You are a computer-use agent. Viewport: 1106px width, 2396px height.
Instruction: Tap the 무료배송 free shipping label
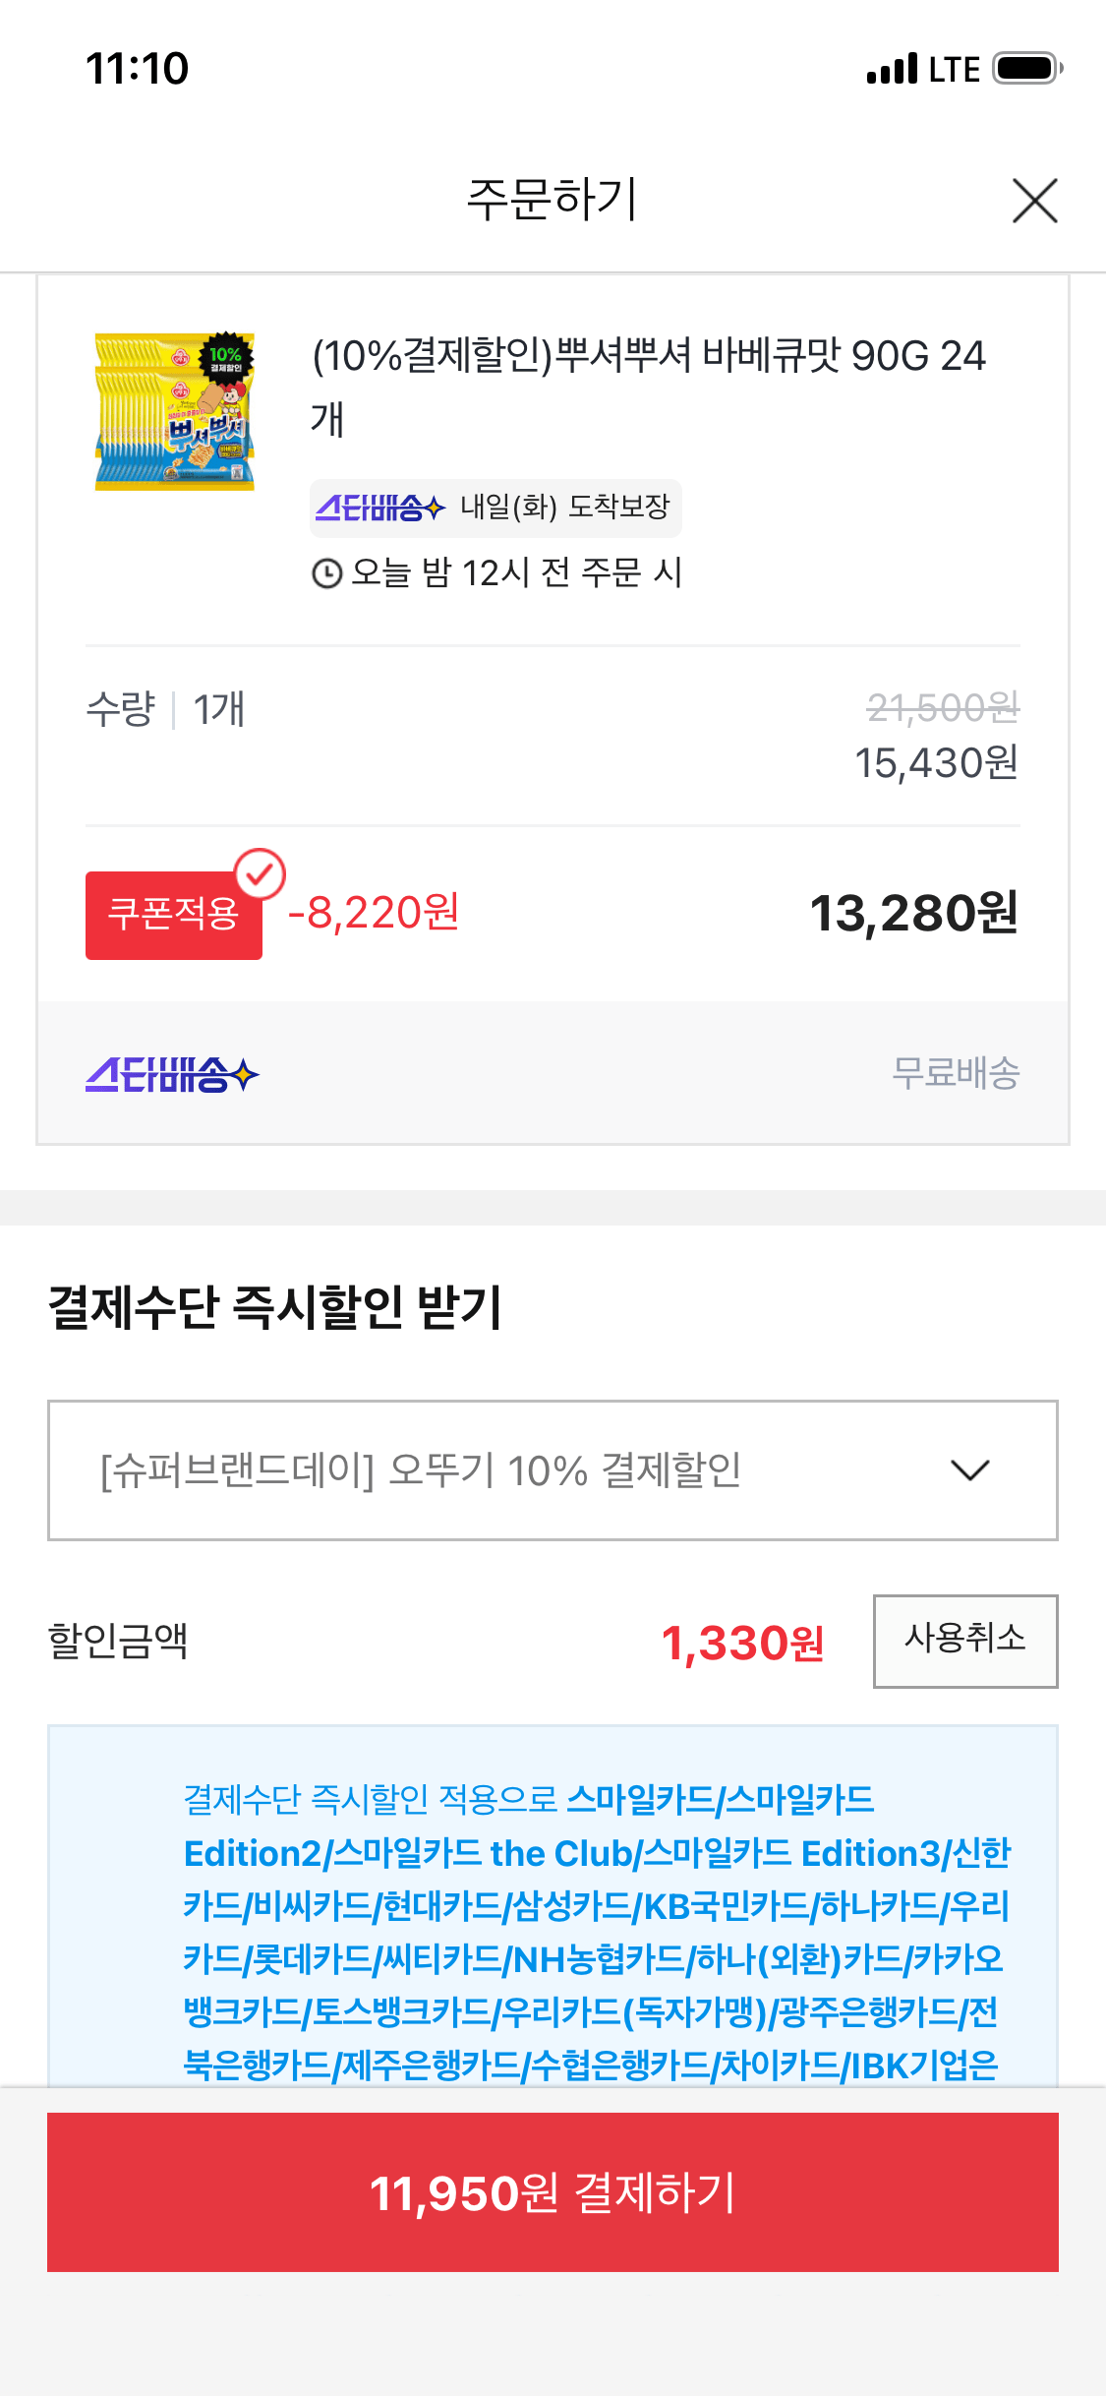pos(956,1073)
